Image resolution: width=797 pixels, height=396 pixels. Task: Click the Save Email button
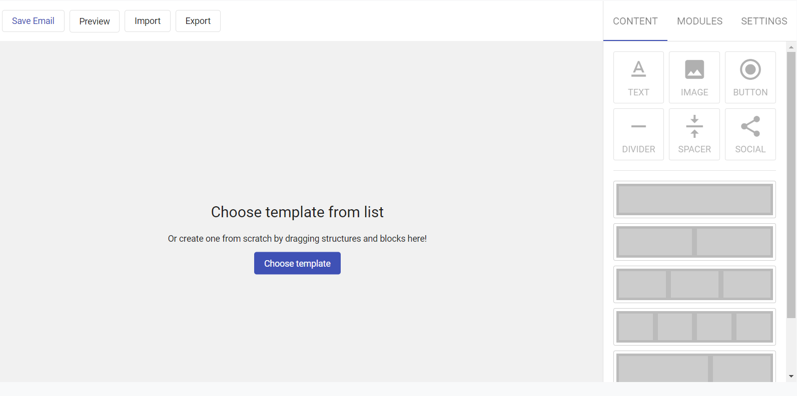click(x=33, y=21)
